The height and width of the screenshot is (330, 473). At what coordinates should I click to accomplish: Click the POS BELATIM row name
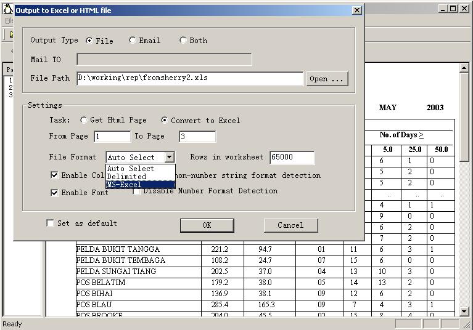coord(101,283)
